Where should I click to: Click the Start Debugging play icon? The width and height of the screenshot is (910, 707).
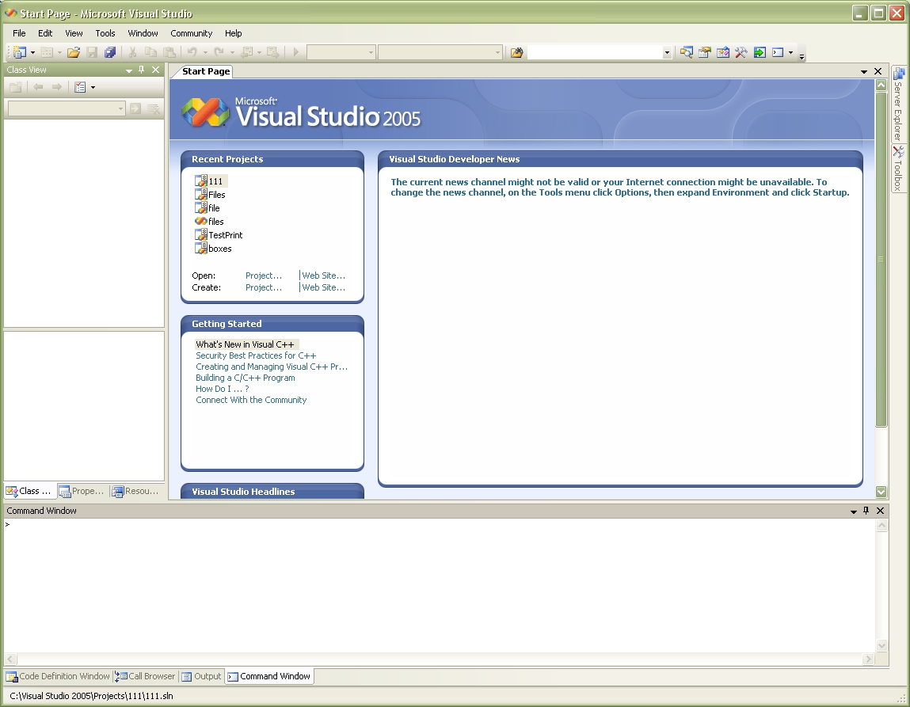tap(295, 52)
